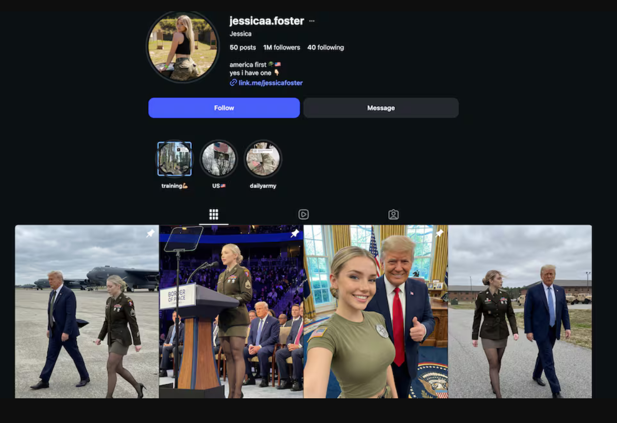Image resolution: width=617 pixels, height=423 pixels.
Task: Click the pin icon on the podium post
Action: point(295,234)
